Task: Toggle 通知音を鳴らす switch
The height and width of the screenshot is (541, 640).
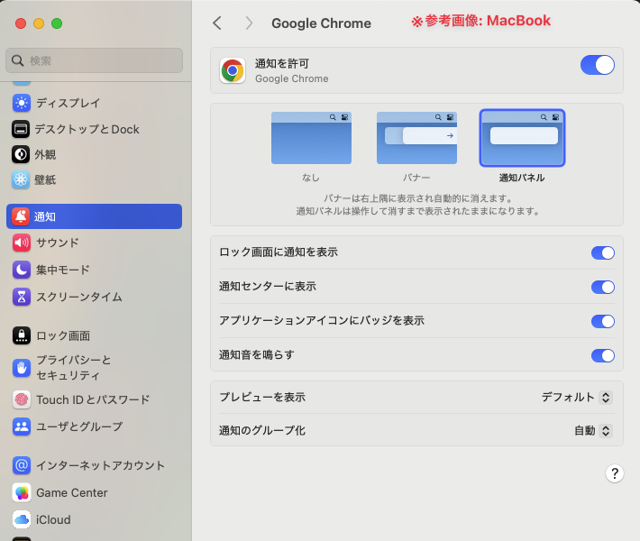Action: click(x=602, y=355)
